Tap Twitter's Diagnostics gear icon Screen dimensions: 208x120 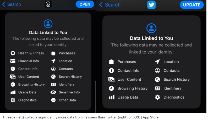pos(157,97)
